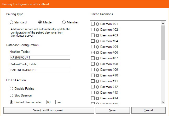
Task: Select the Member pairing type
Action: tap(64, 22)
